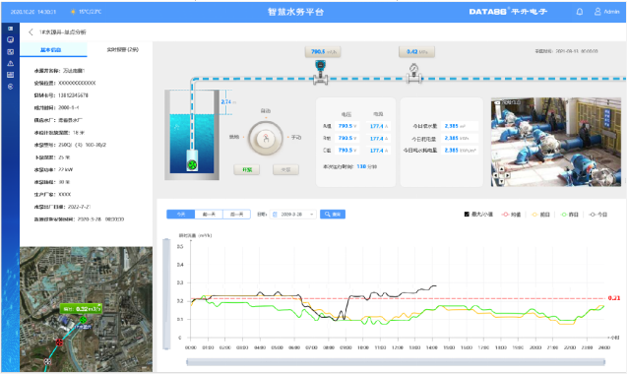Set mode knob to 手动 position
The height and width of the screenshot is (374, 628).
click(x=296, y=138)
